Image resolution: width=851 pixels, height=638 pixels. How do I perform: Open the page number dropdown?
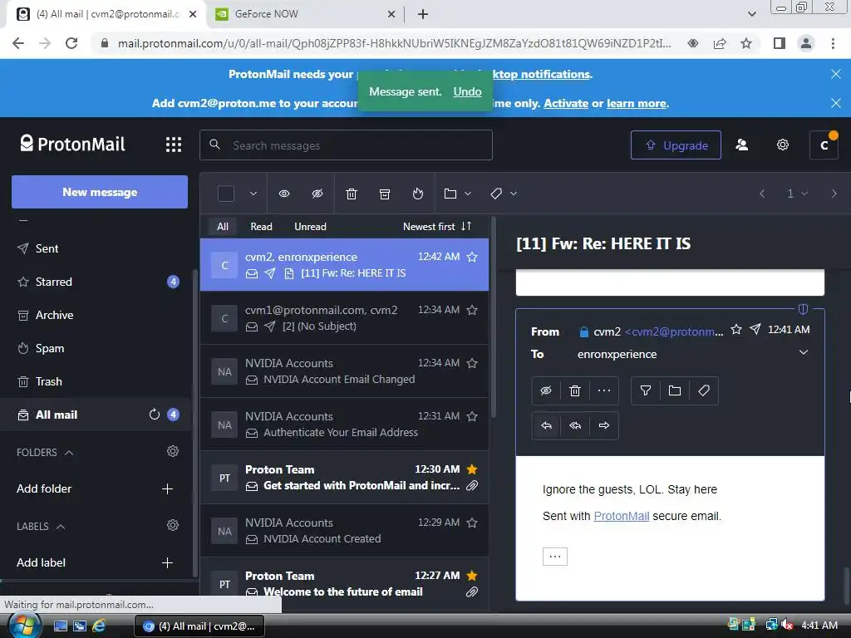797,194
